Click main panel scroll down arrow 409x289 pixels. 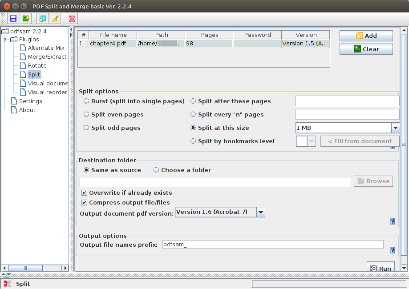404,268
